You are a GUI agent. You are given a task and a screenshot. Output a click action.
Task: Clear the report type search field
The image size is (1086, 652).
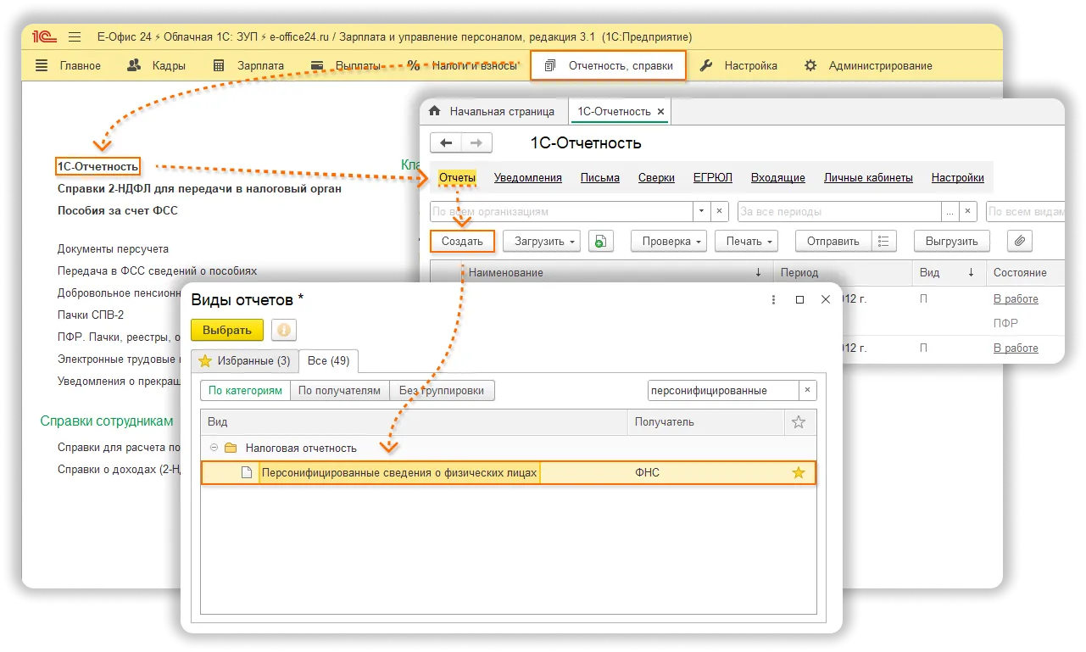click(808, 390)
